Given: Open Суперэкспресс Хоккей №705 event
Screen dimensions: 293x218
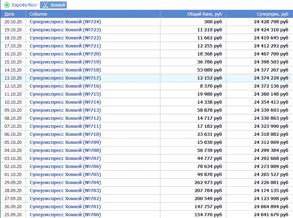Looking at the screenshot, I should pos(65,175).
